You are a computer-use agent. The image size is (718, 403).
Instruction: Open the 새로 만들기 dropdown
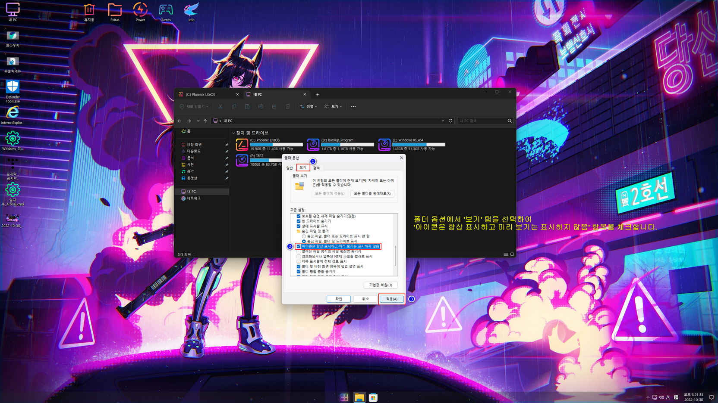pos(194,106)
